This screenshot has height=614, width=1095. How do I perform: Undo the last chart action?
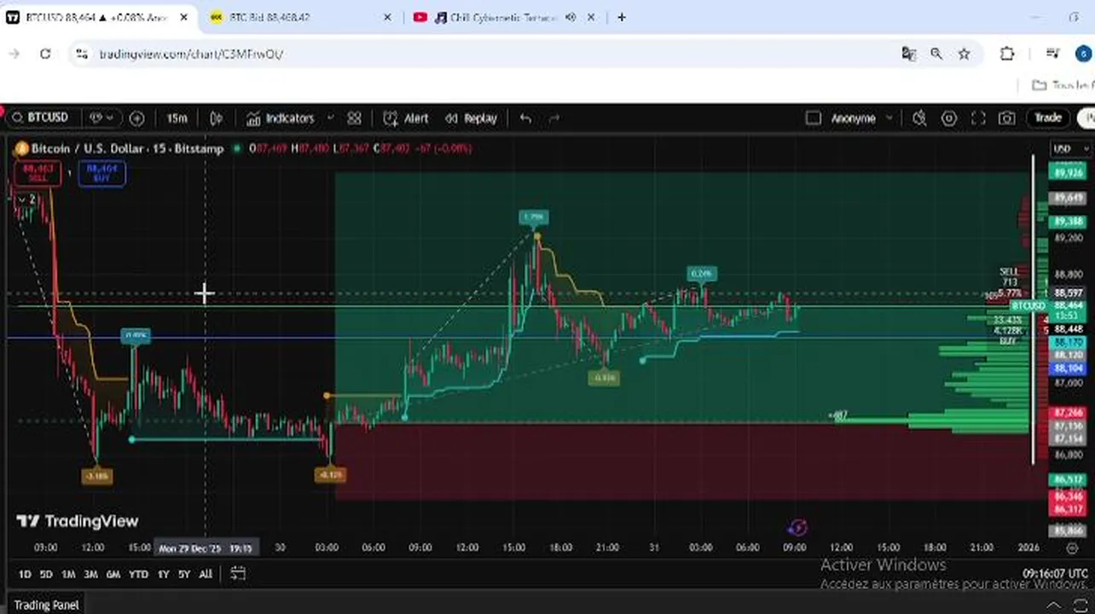525,118
